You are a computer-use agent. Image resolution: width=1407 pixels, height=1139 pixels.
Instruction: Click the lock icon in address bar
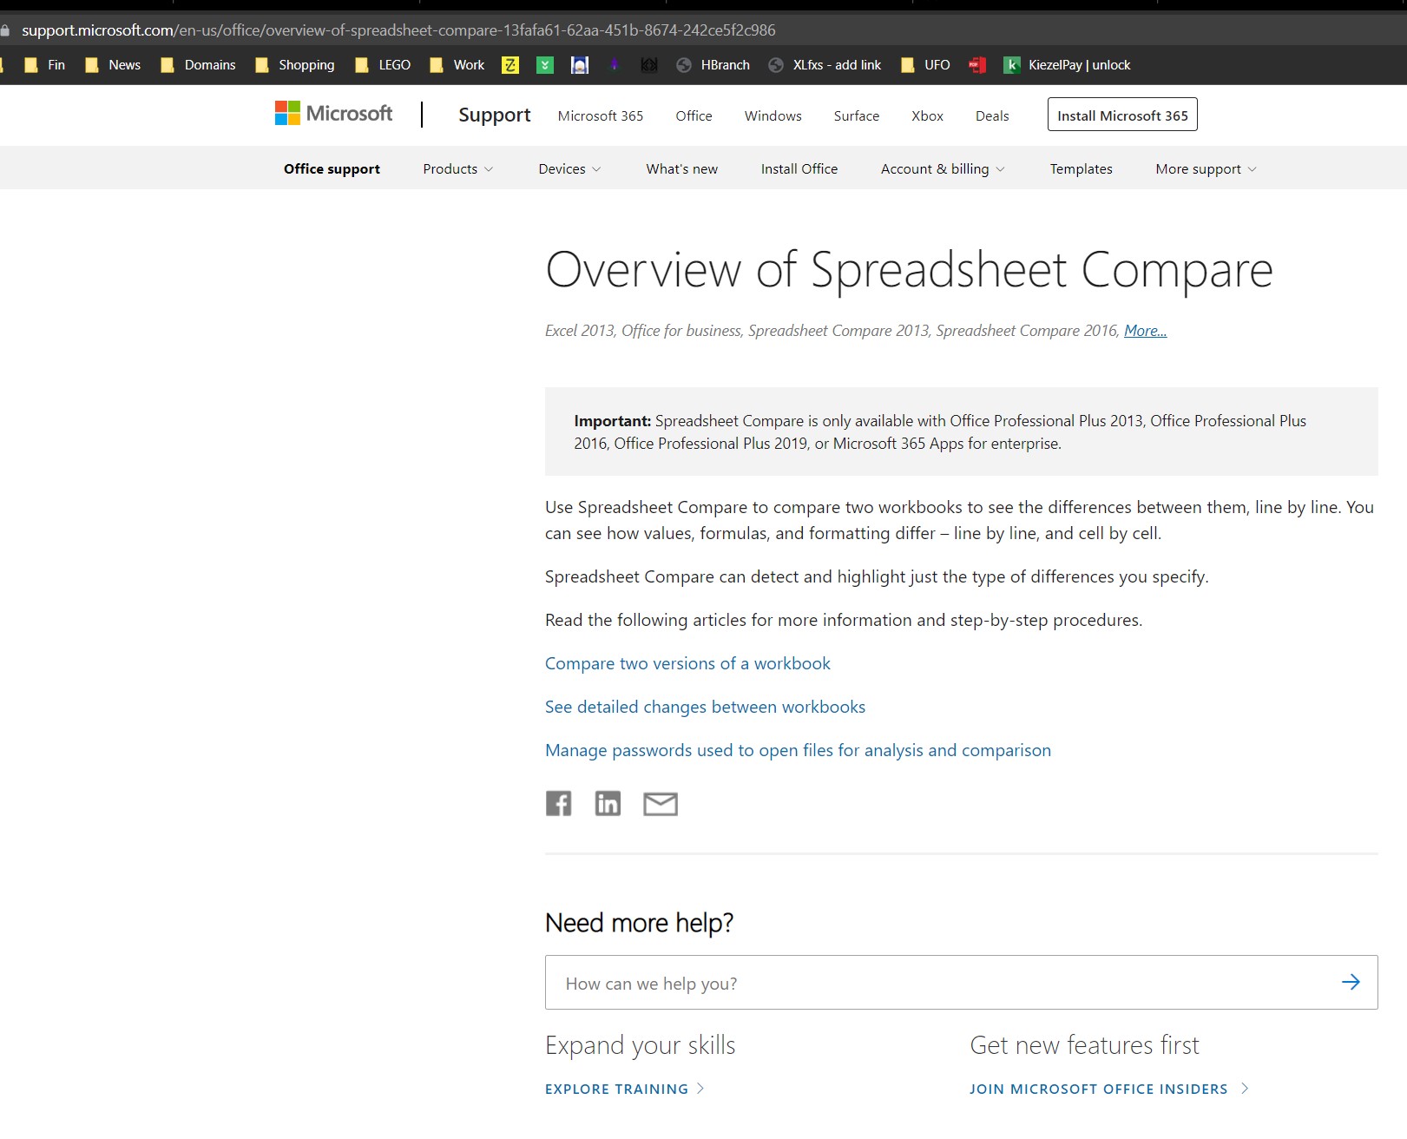point(5,30)
